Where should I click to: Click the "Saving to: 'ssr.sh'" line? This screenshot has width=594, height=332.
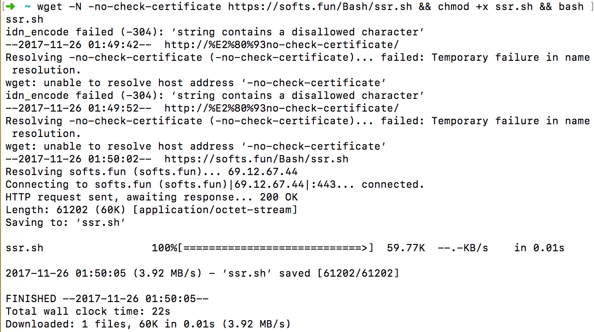tap(66, 223)
